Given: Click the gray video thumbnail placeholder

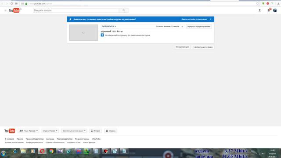Looking at the screenshot, I should point(84,32).
